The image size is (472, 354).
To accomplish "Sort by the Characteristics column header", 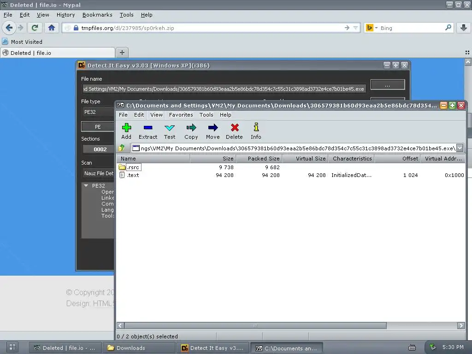I will click(351, 159).
